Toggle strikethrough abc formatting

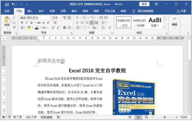click(39, 23)
